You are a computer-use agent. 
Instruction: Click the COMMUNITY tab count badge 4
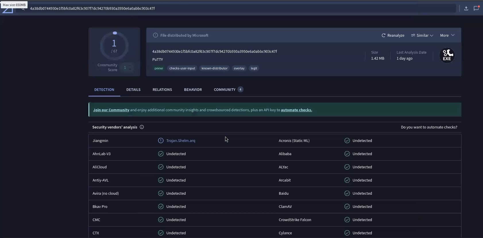point(240,89)
